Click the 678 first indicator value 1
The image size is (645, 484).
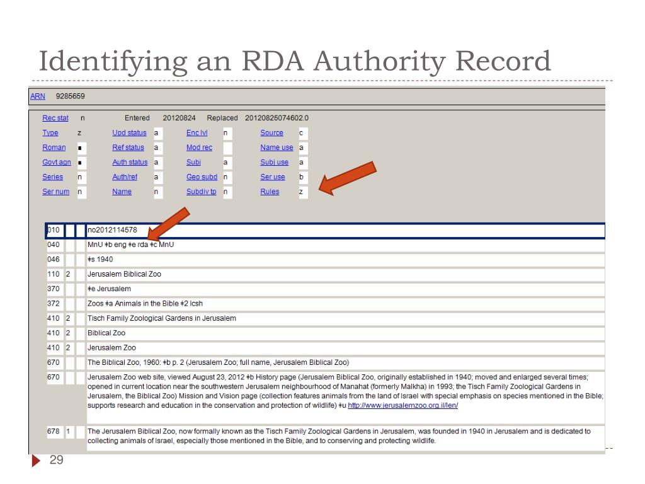click(x=69, y=432)
